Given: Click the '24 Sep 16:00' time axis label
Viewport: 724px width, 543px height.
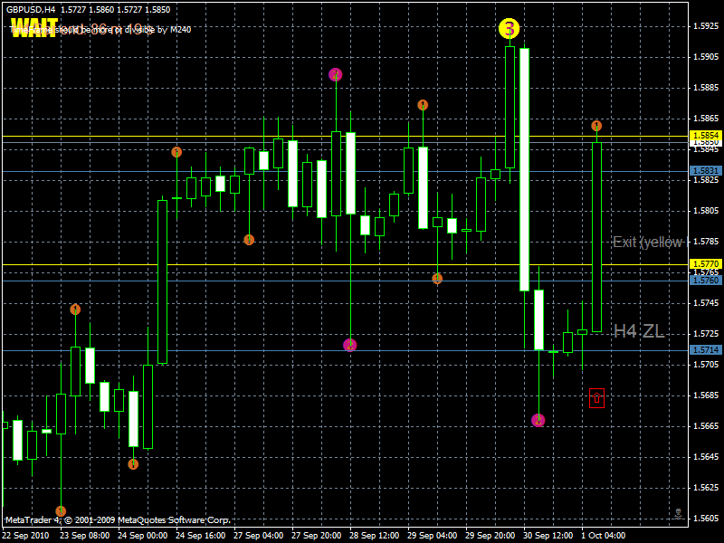Looking at the screenshot, I should pos(201,536).
